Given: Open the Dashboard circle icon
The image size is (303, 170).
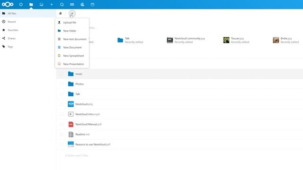Looking at the screenshot, I should 21,4.
